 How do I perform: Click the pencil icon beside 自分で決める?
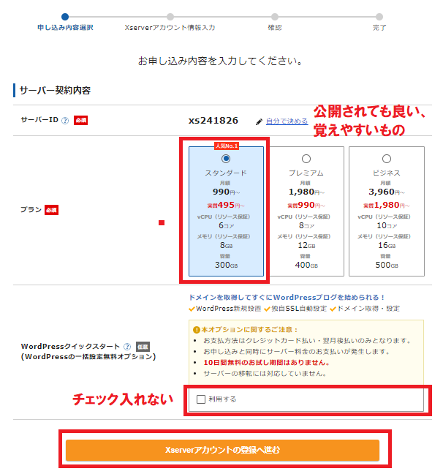point(259,121)
